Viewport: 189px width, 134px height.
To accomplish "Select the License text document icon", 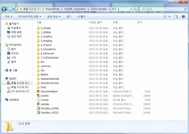I will coord(38,100).
